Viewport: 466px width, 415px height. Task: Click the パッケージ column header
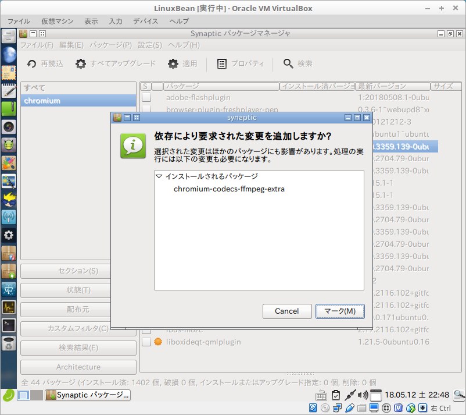click(221, 86)
